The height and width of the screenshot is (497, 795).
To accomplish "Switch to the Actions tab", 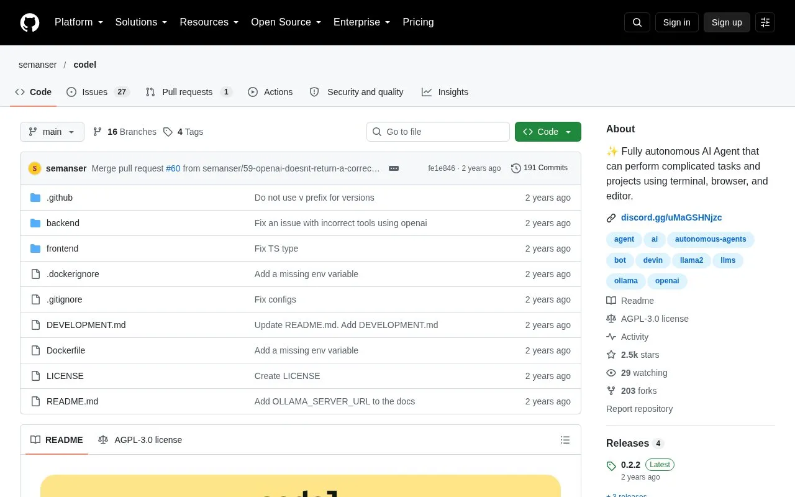I will coord(270,92).
